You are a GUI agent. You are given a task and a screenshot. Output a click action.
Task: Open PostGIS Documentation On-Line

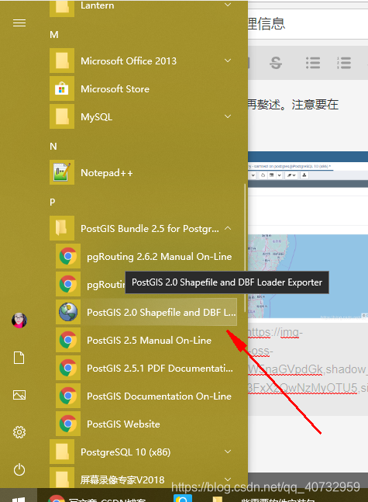pyautogui.click(x=146, y=396)
